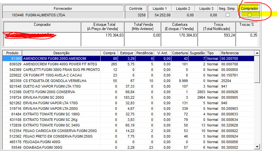Viewport: 277px width, 151px height.
Task: Select supplier FUGINI ALIMENTOS LTDA row
Action: tap(63, 15)
